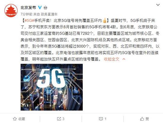163x124 pixels.
Task: Open the #5G# hashtag topic
Action: click(29, 21)
